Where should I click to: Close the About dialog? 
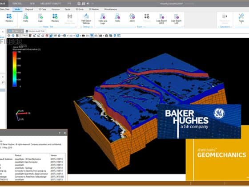(x=65, y=133)
